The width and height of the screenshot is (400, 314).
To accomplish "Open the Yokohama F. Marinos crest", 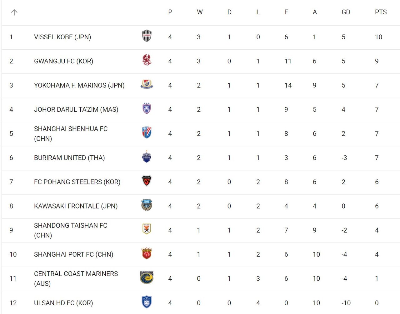I will tap(147, 84).
